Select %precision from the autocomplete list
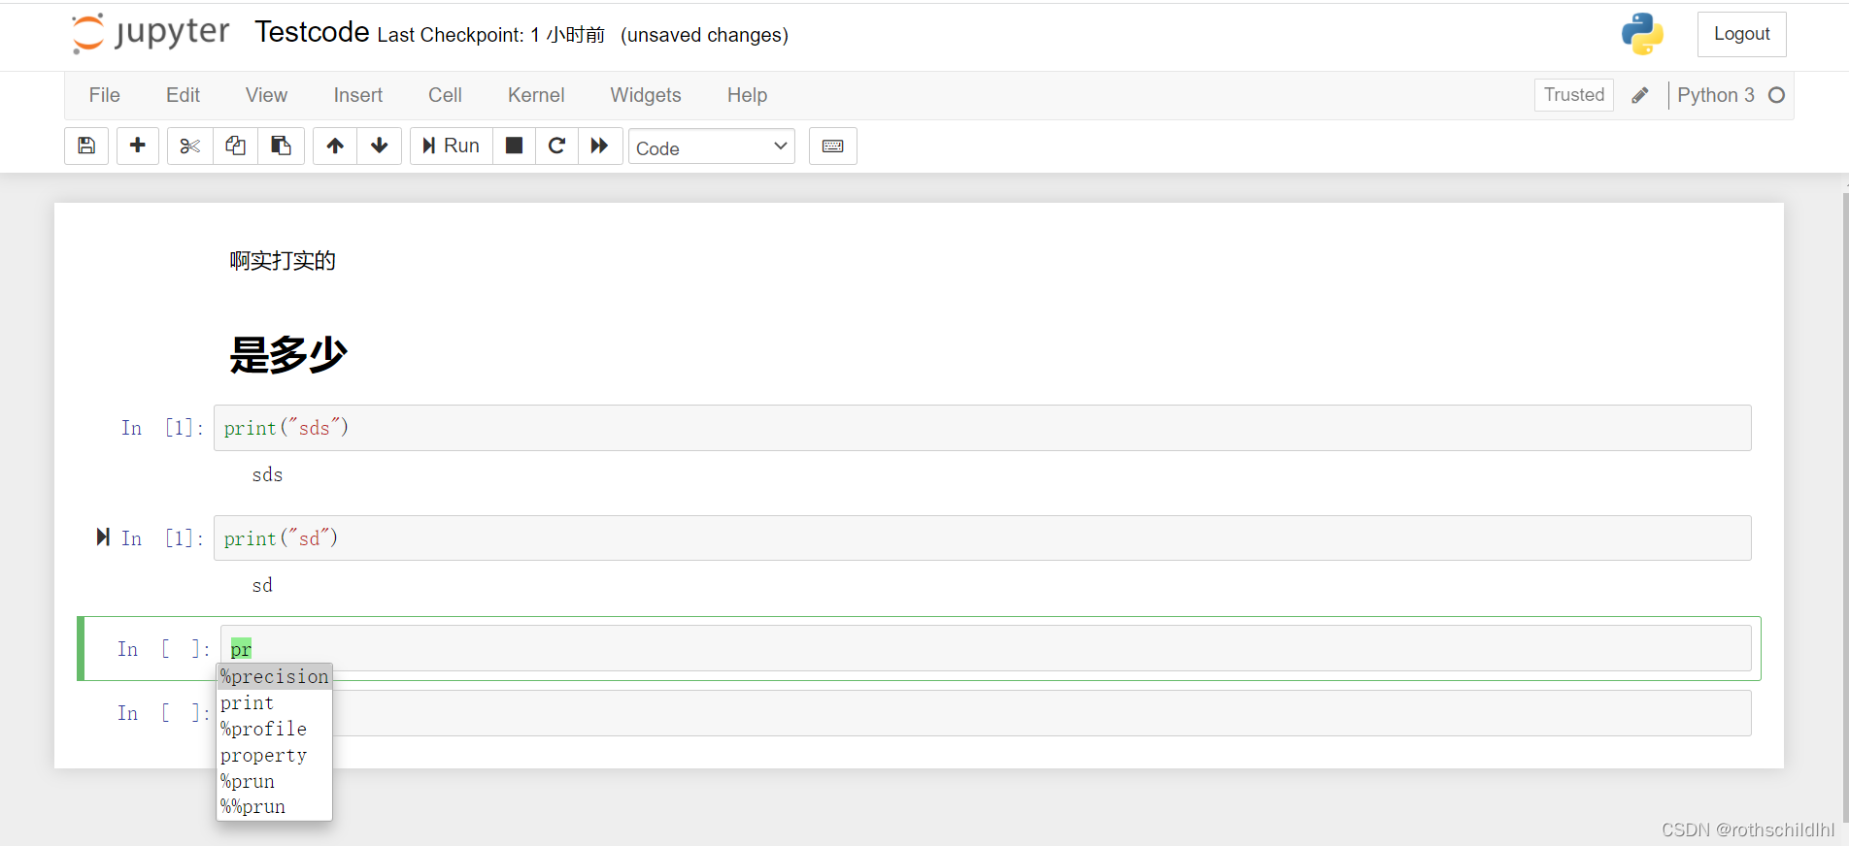1849x846 pixels. coord(275,676)
